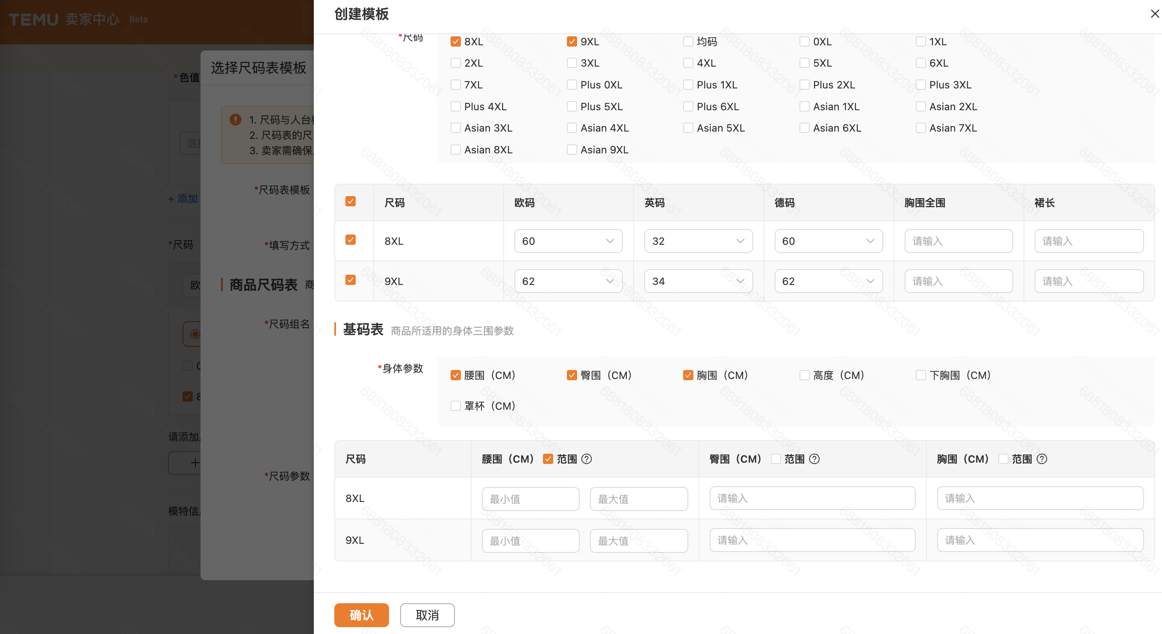Check the Asian 5XL size option
Screen dimensions: 1162x634
coord(688,128)
